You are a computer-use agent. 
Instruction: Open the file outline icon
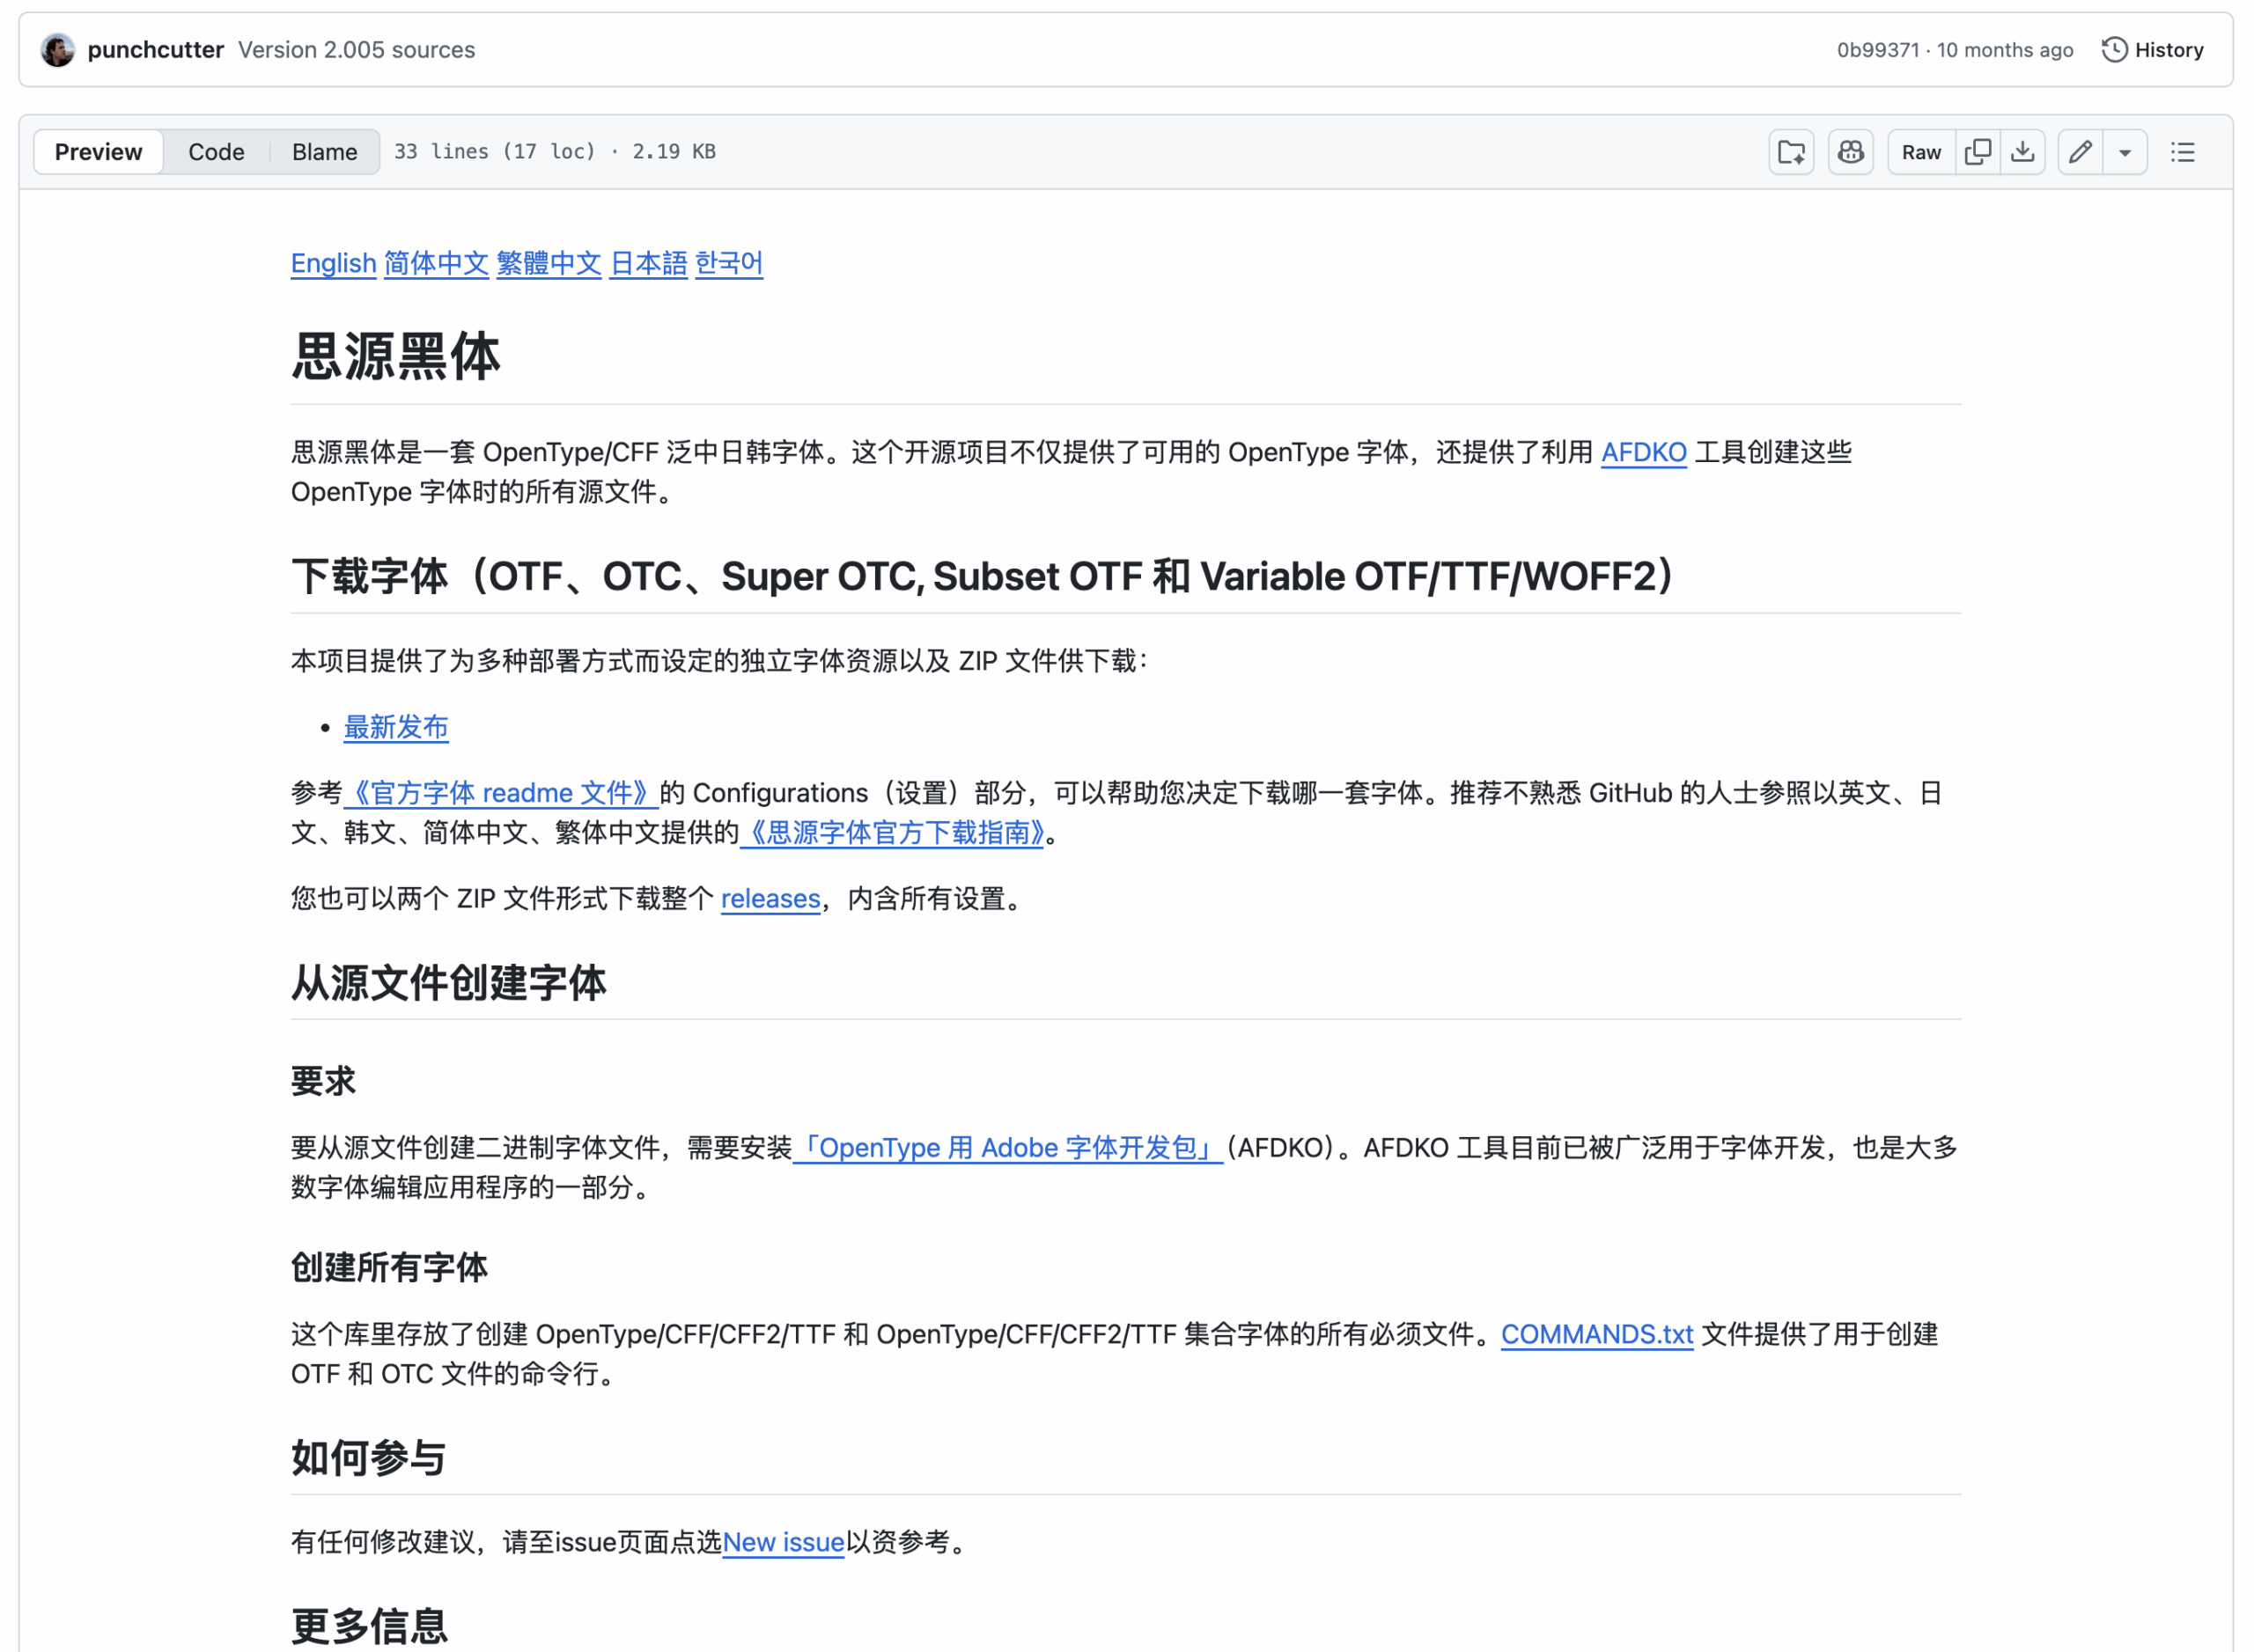click(x=2182, y=152)
